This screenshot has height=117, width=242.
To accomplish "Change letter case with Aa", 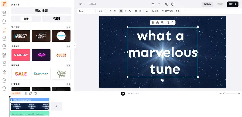I will tap(130, 11).
